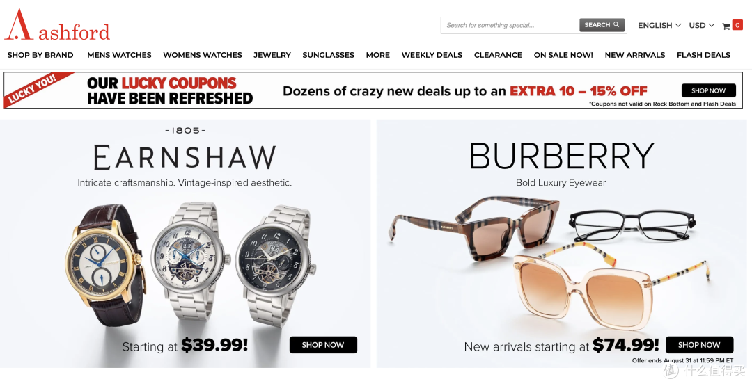Image resolution: width=752 pixels, height=386 pixels.
Task: Click the Ashford logo
Action: click(x=57, y=25)
